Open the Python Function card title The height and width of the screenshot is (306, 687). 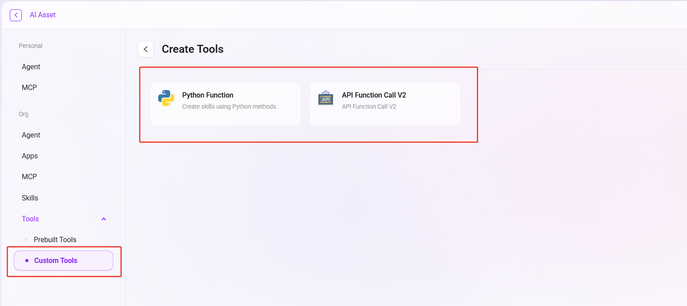coord(208,95)
